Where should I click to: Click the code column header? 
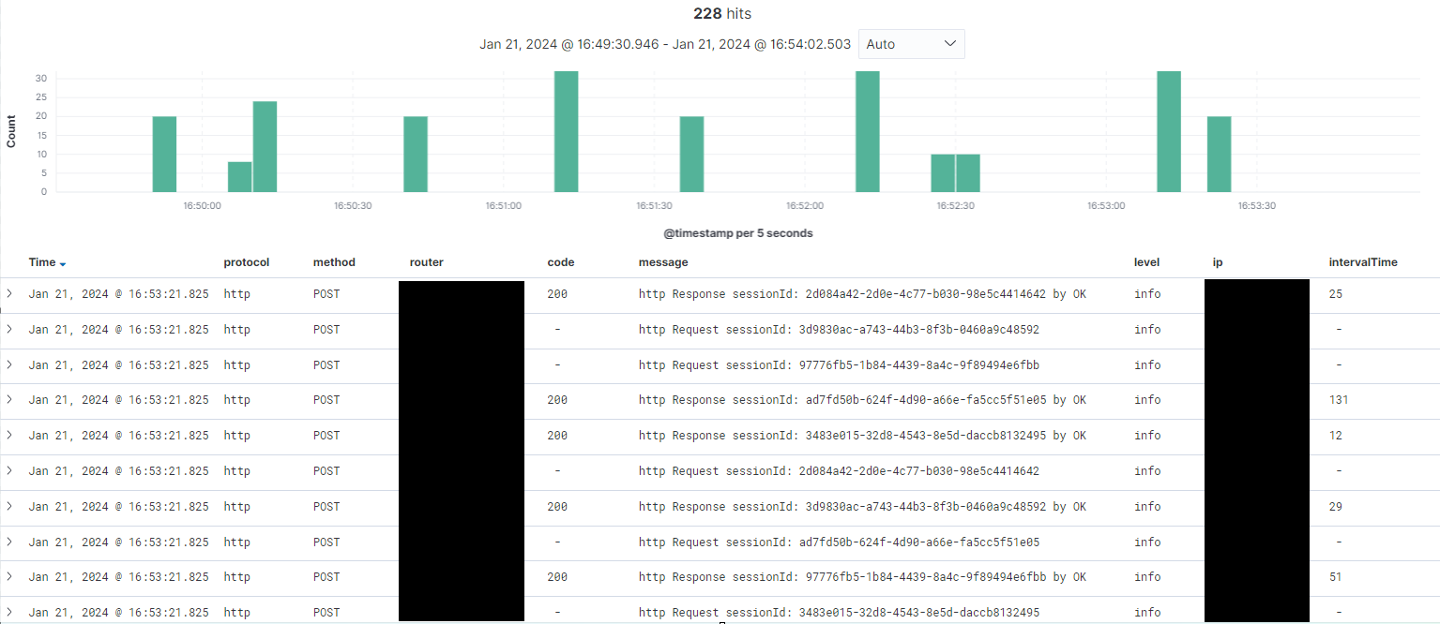561,262
